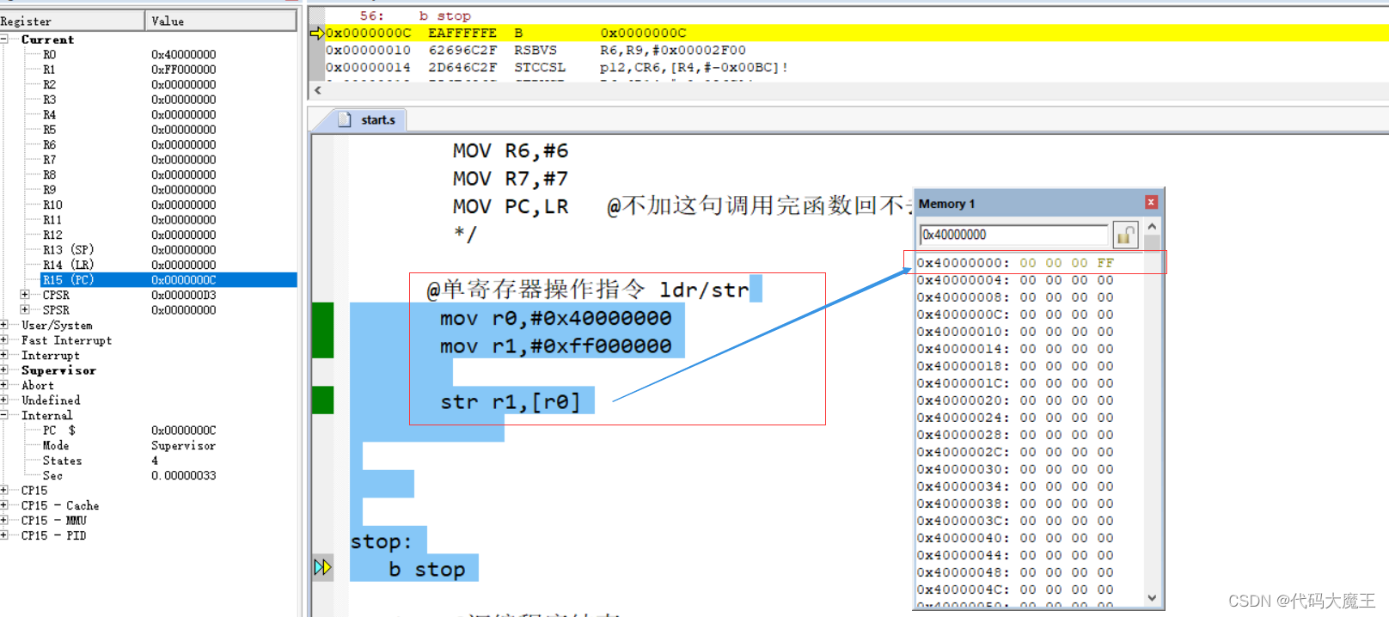The height and width of the screenshot is (617, 1389).
Task: Click the memory row 0x40000020
Action: pyautogui.click(x=1015, y=400)
